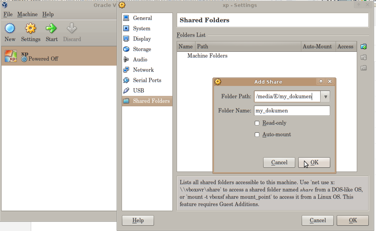Click the gear icon in Add Share title bar
This screenshot has height=231, width=376.
(218, 82)
